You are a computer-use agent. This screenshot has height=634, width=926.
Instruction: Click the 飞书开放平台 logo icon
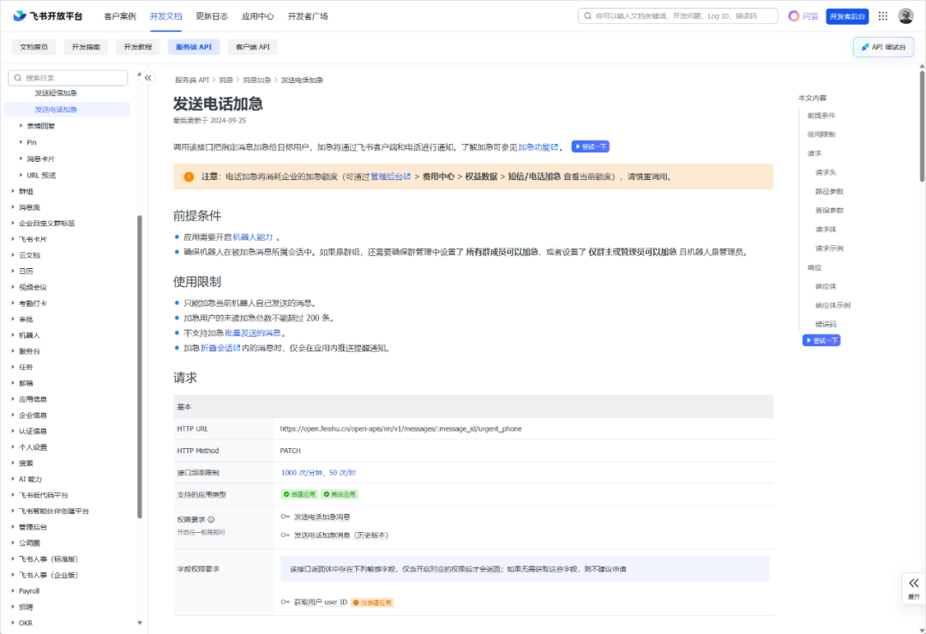click(19, 15)
